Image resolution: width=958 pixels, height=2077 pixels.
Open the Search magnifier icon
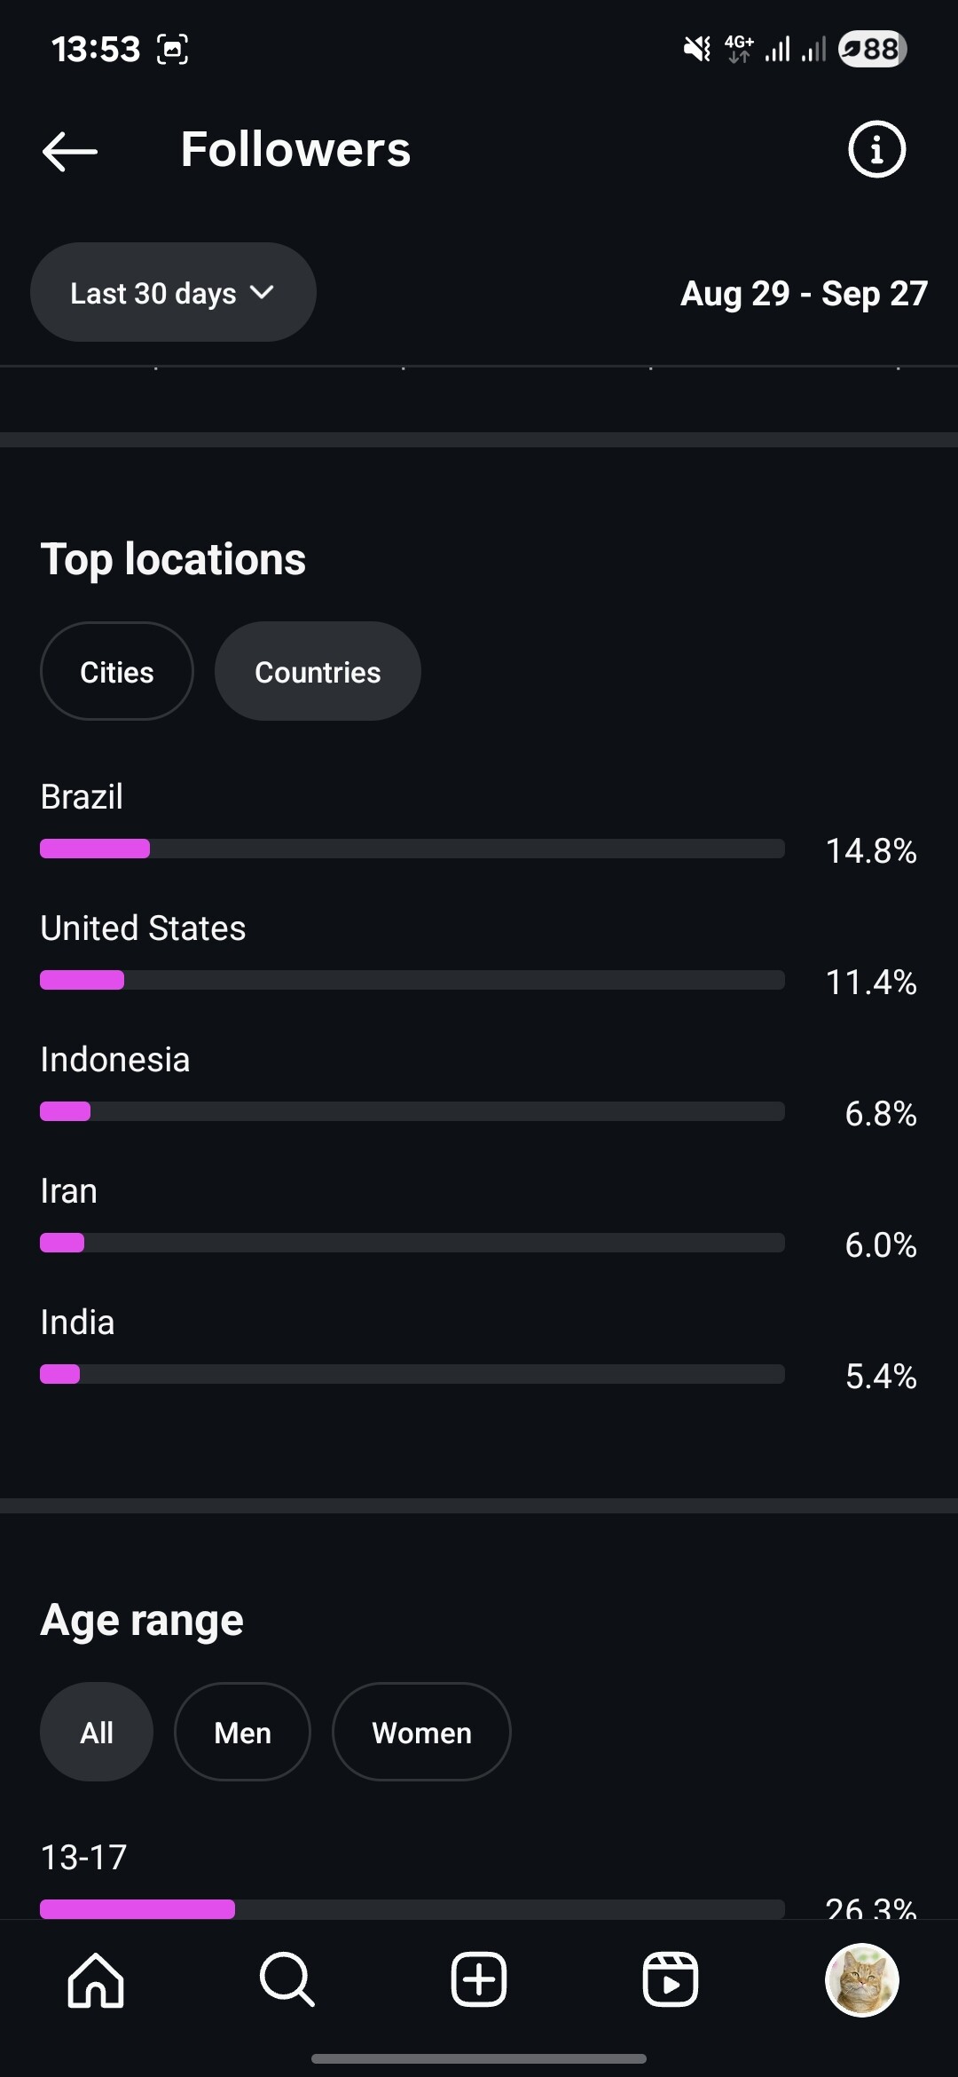pyautogui.click(x=287, y=1979)
